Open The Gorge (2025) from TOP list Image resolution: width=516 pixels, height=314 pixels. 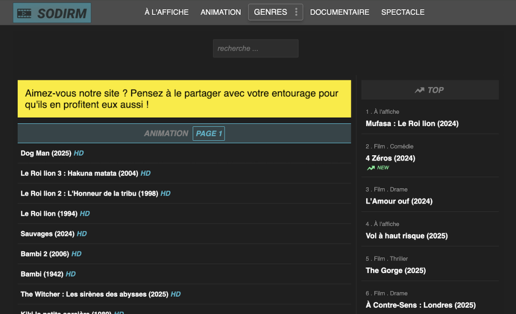tap(396, 271)
